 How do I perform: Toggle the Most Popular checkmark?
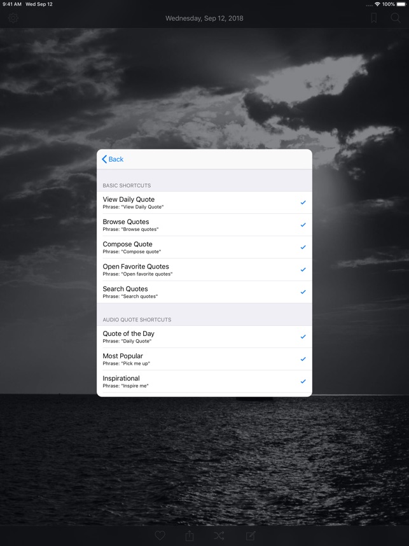click(303, 359)
